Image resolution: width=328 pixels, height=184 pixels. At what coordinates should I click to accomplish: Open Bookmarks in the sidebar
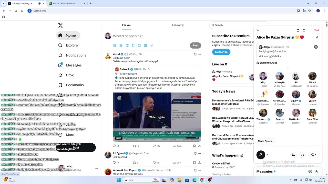coord(71,85)
